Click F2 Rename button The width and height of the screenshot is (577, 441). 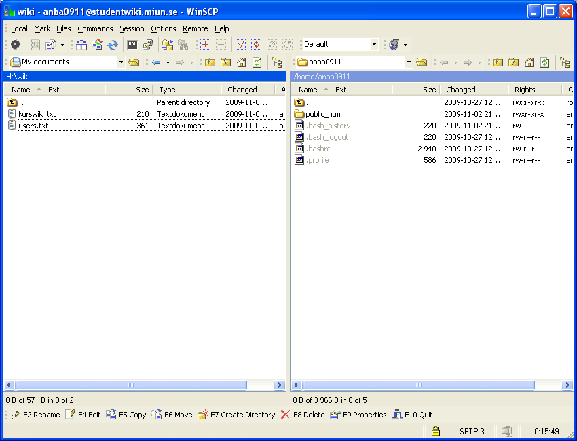tap(36, 415)
